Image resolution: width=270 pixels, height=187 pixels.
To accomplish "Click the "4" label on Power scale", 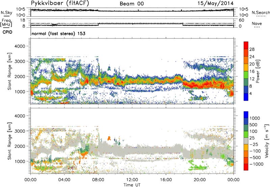I will [251, 94].
